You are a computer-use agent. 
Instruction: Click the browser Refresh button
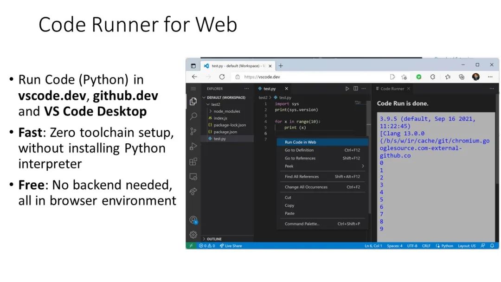pyautogui.click(x=222, y=77)
